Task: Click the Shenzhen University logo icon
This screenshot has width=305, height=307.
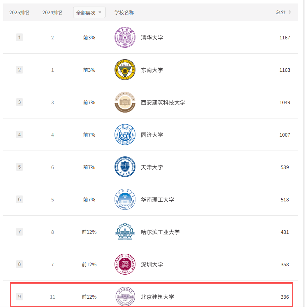Action: [x=125, y=264]
